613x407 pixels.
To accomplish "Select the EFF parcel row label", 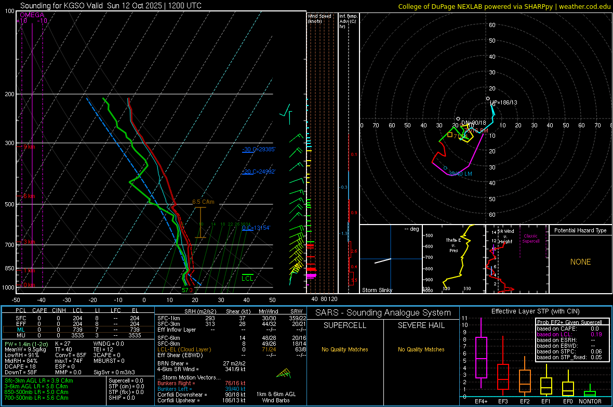I will click(x=21, y=324).
